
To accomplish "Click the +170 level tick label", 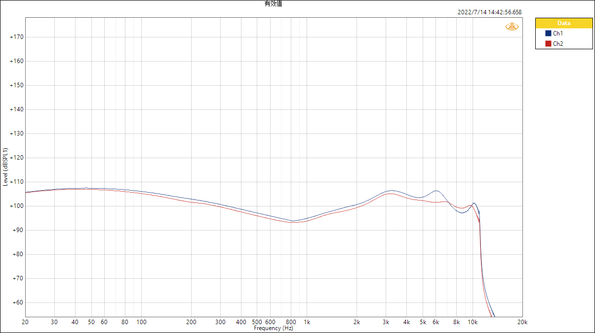I will coord(17,37).
